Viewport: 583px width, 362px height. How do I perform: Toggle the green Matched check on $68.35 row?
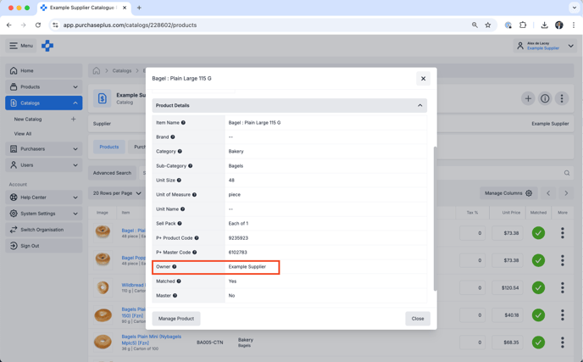pos(538,343)
